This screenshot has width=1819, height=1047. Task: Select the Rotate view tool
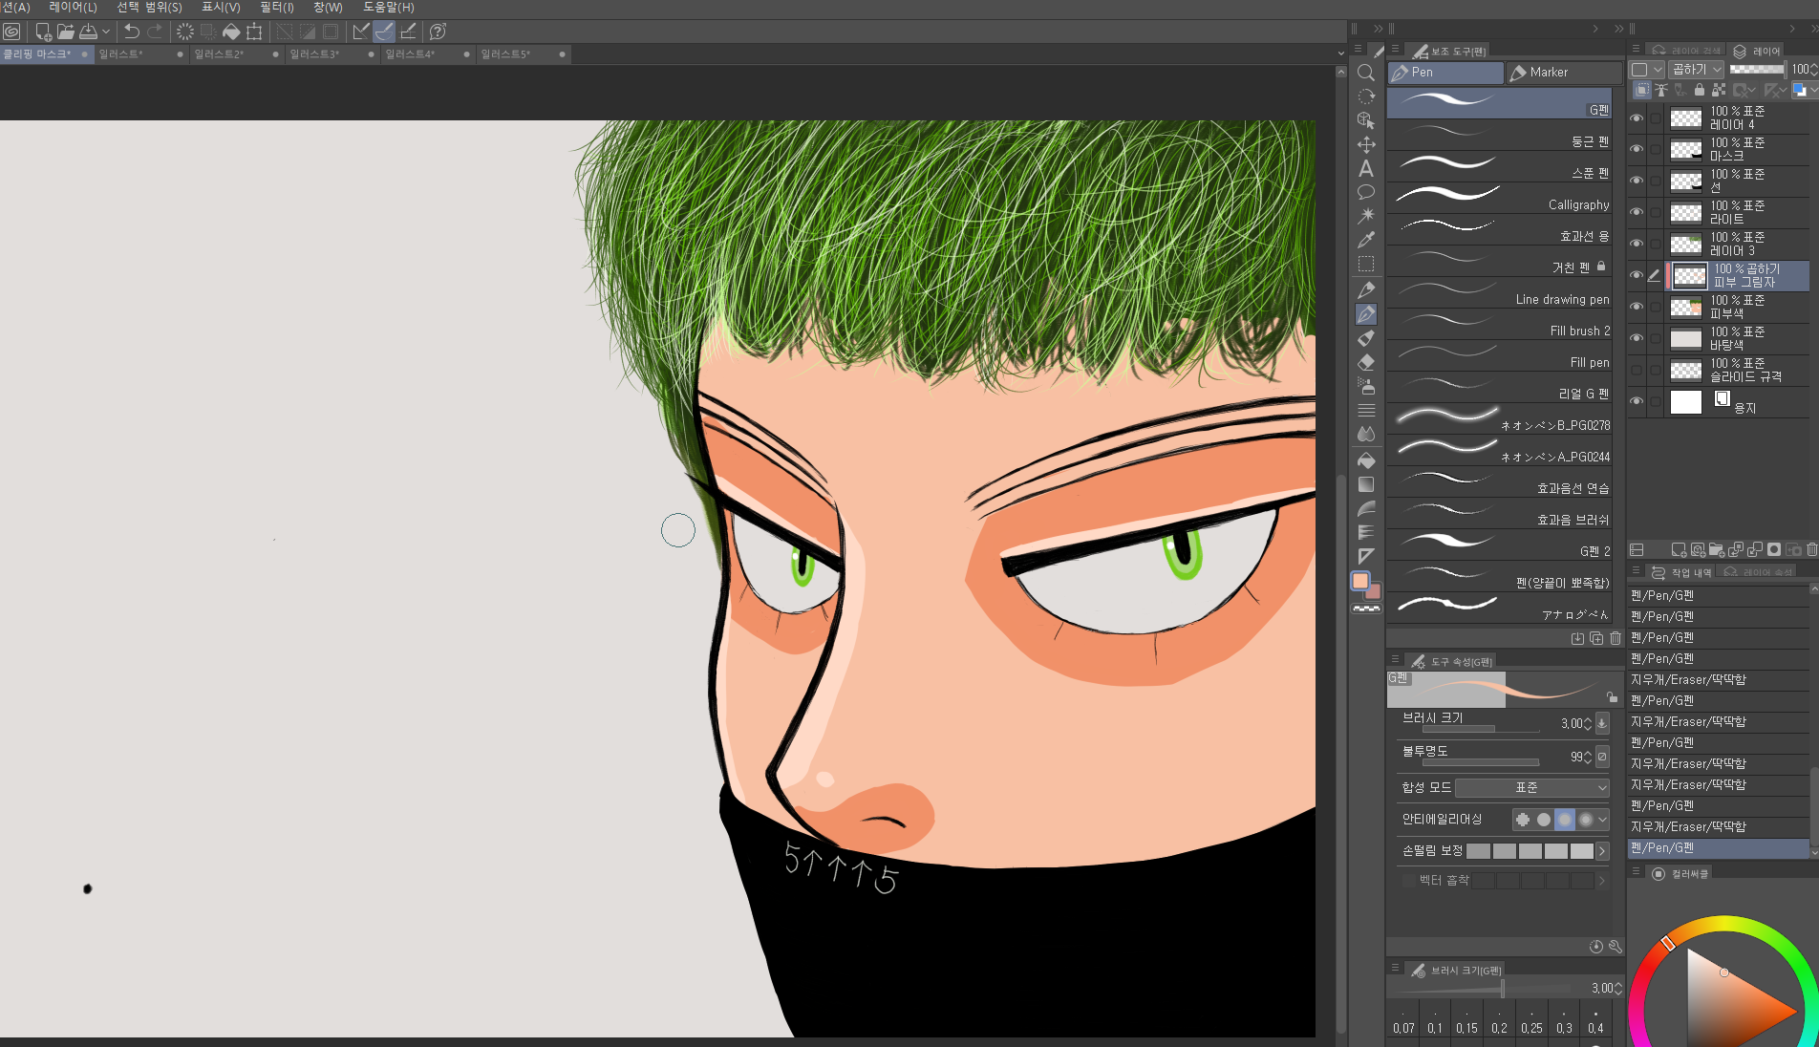click(1366, 96)
